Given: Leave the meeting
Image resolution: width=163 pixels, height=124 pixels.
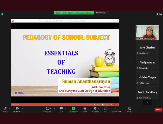Looking at the screenshot, I should 158,110.
